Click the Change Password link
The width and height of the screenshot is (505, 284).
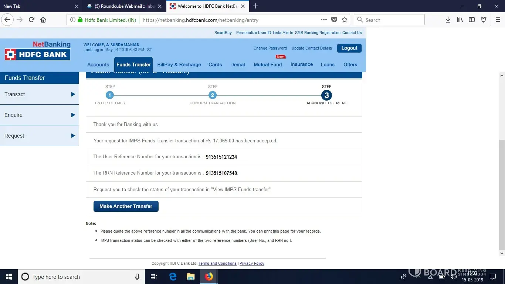click(270, 48)
